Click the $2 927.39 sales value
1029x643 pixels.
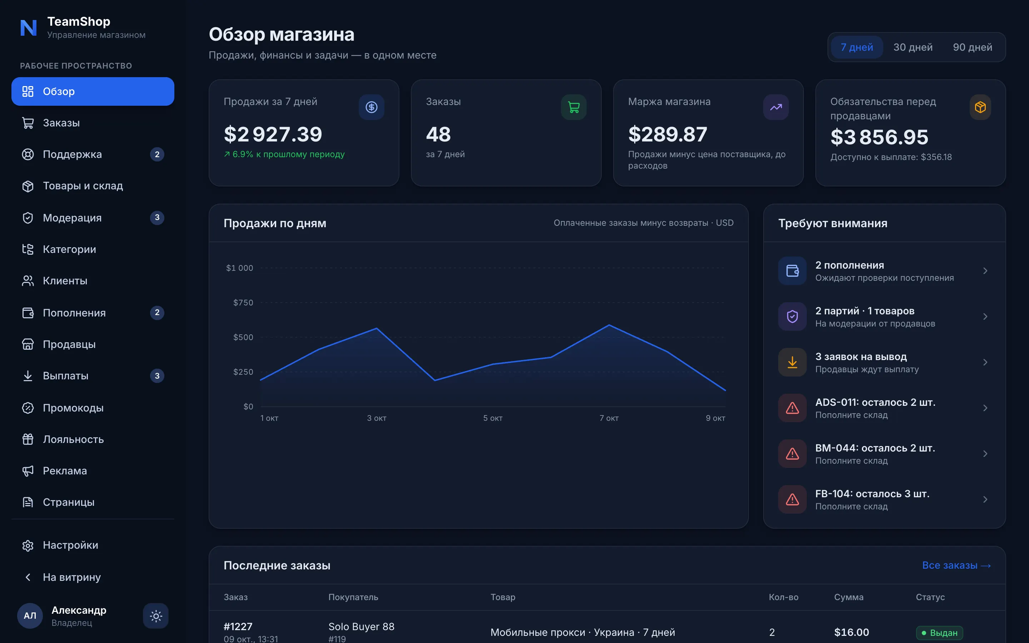273,134
